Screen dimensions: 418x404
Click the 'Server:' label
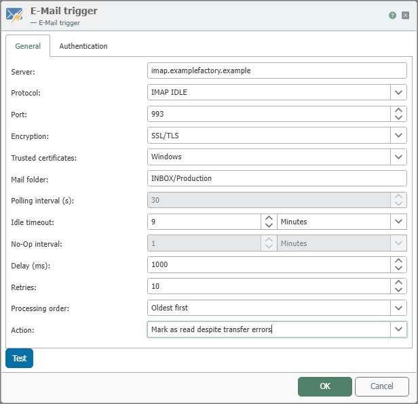[23, 72]
